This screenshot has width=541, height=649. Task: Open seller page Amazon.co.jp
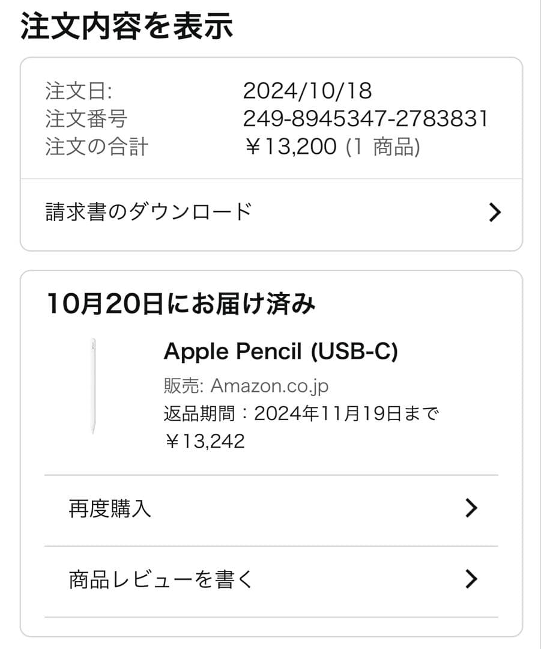click(x=271, y=385)
